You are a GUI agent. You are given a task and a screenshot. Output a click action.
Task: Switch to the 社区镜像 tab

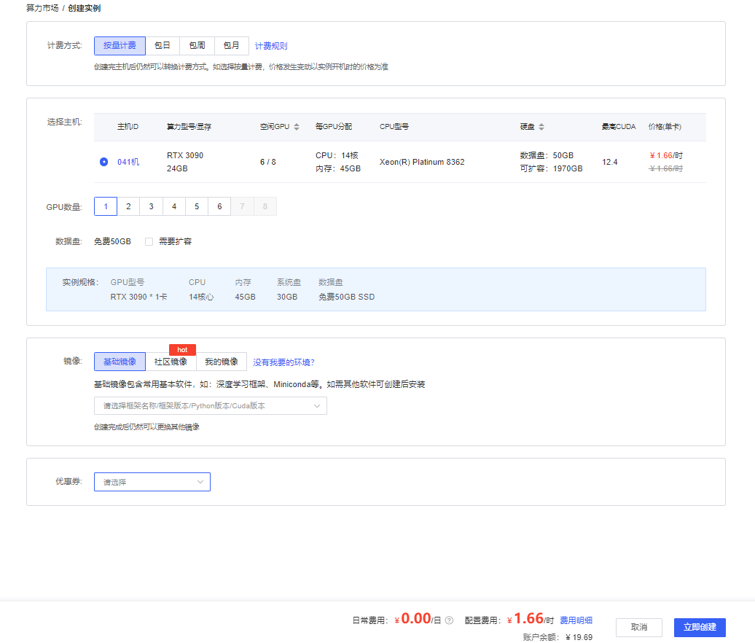171,362
